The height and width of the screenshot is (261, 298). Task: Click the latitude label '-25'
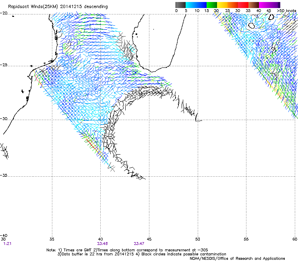pos(4,65)
